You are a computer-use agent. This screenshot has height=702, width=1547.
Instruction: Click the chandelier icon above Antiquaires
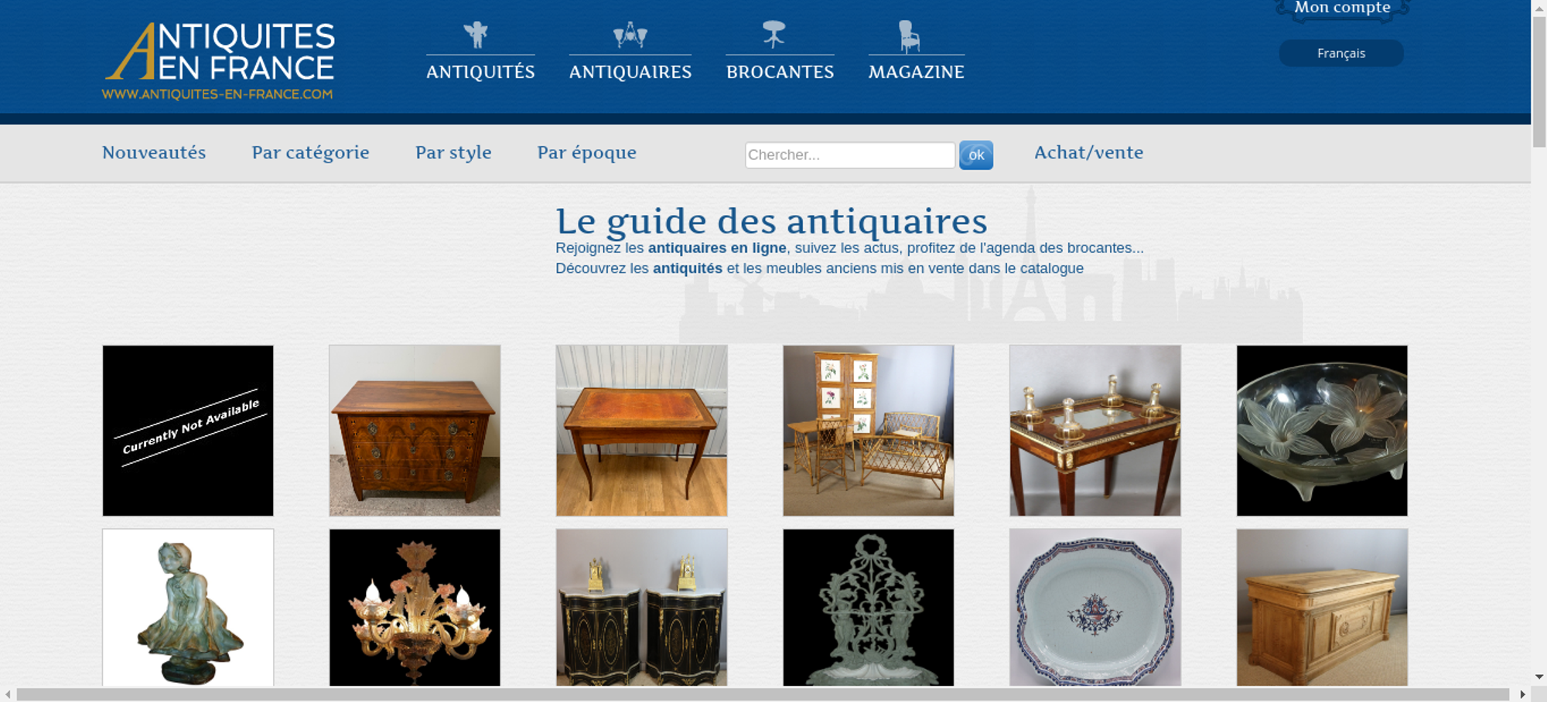pyautogui.click(x=630, y=35)
